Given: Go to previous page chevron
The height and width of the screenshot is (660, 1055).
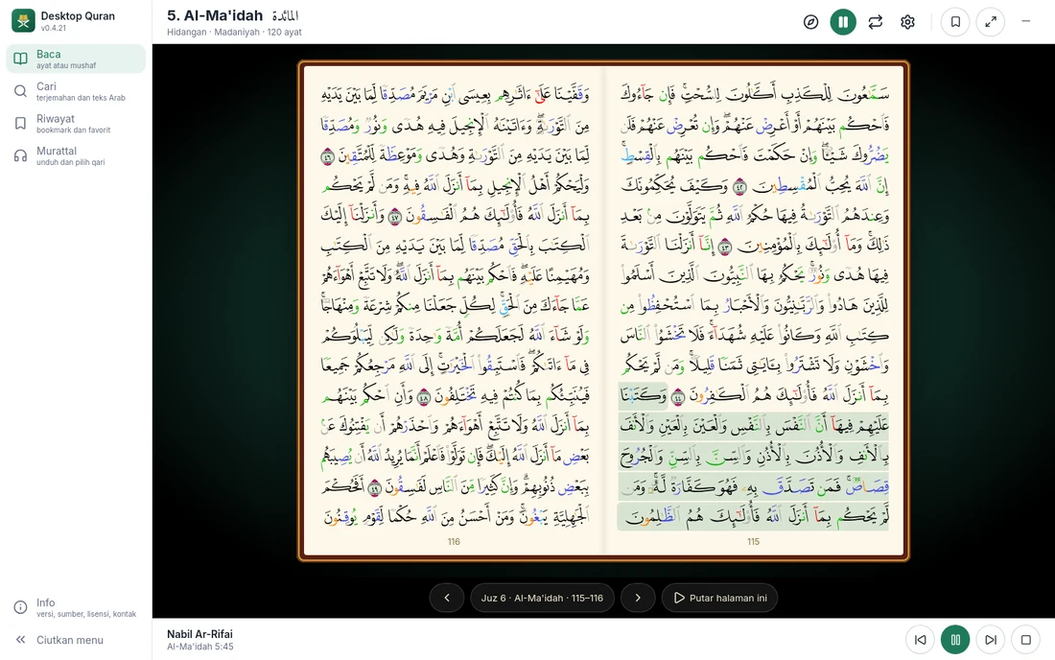Looking at the screenshot, I should coord(447,598).
